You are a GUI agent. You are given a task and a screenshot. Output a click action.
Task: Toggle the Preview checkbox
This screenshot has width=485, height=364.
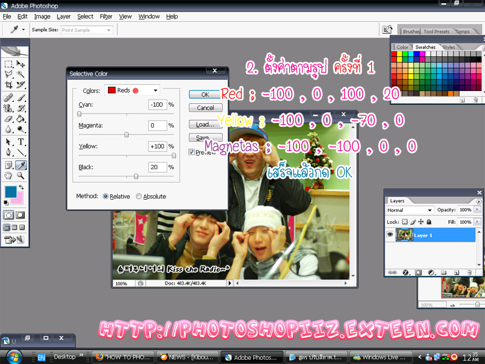click(192, 152)
